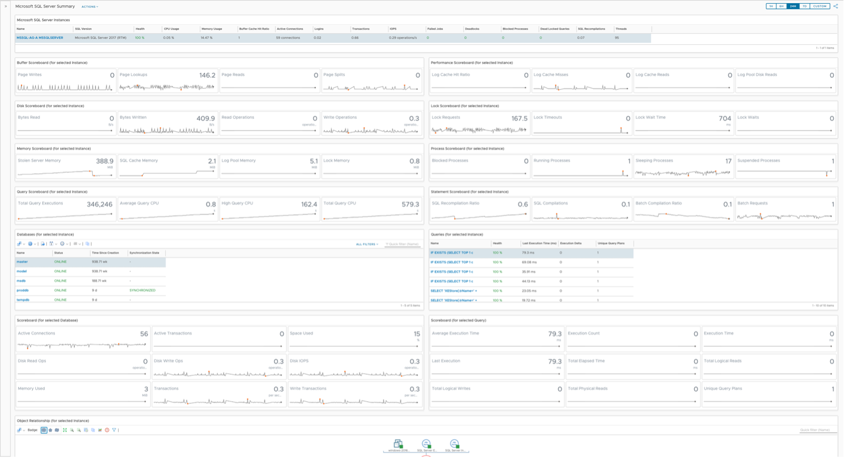846x459 pixels.
Task: Open the ACTIONS dropdown menu
Action: point(90,7)
